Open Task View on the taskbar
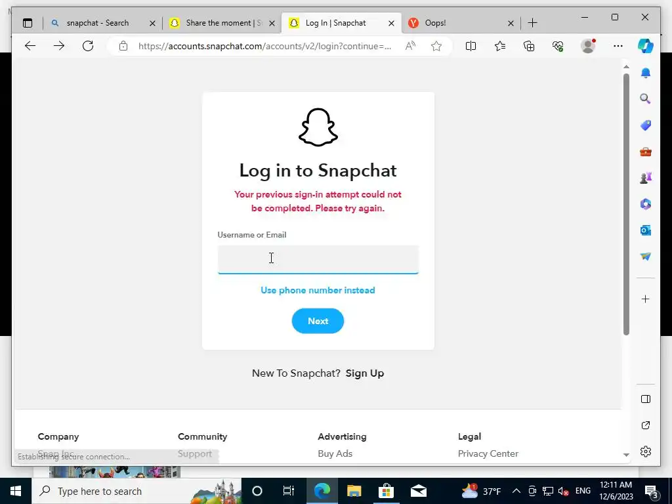 pos(289,491)
